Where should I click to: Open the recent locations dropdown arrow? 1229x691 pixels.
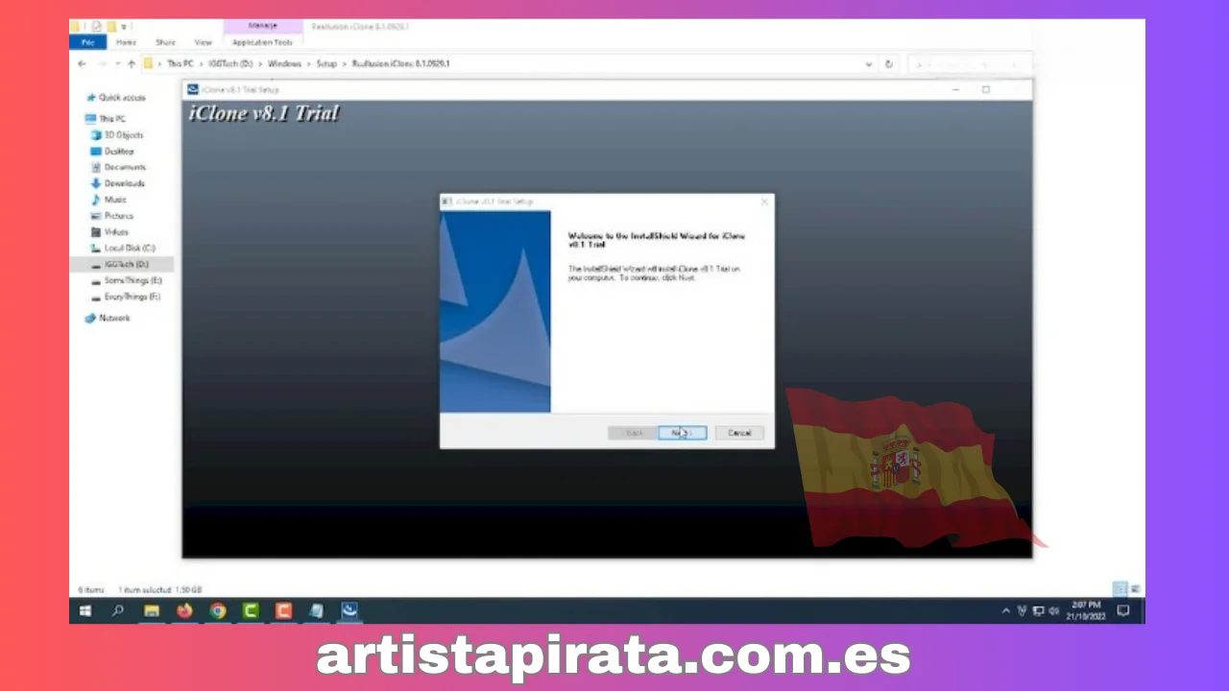coord(117,63)
